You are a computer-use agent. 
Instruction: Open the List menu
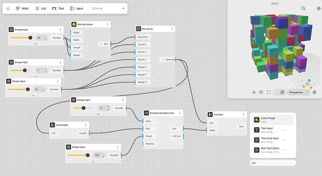click(x=41, y=8)
